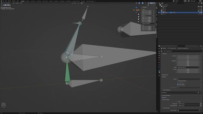This screenshot has height=114, width=203.
Task: Toggle Hide checkbox in Viewport Display
Action: [178, 102]
